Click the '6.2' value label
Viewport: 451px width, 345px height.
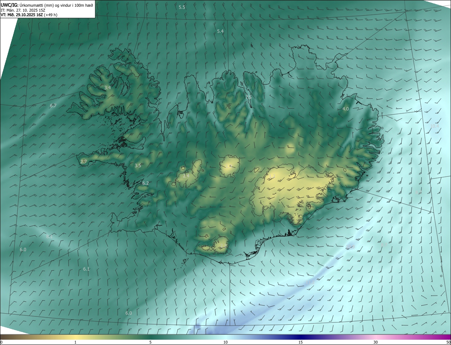point(146,183)
